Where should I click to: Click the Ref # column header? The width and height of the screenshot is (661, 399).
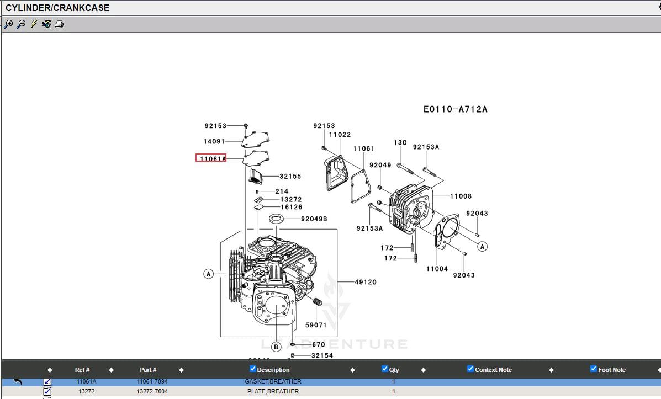pos(82,370)
